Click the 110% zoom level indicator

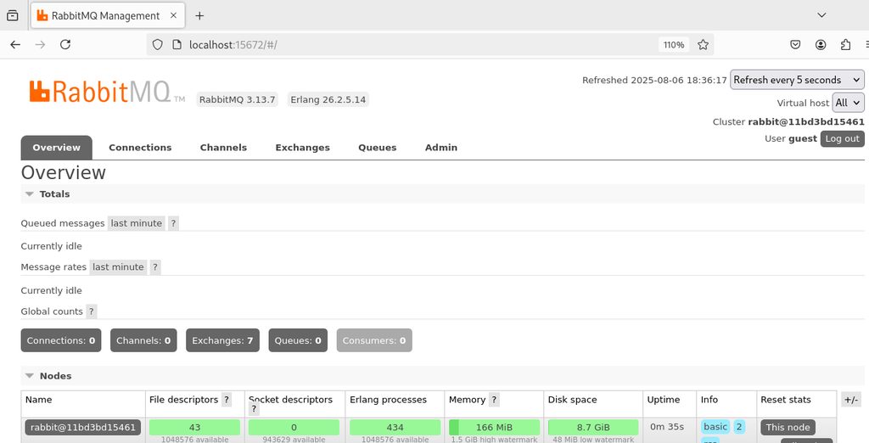click(x=674, y=45)
